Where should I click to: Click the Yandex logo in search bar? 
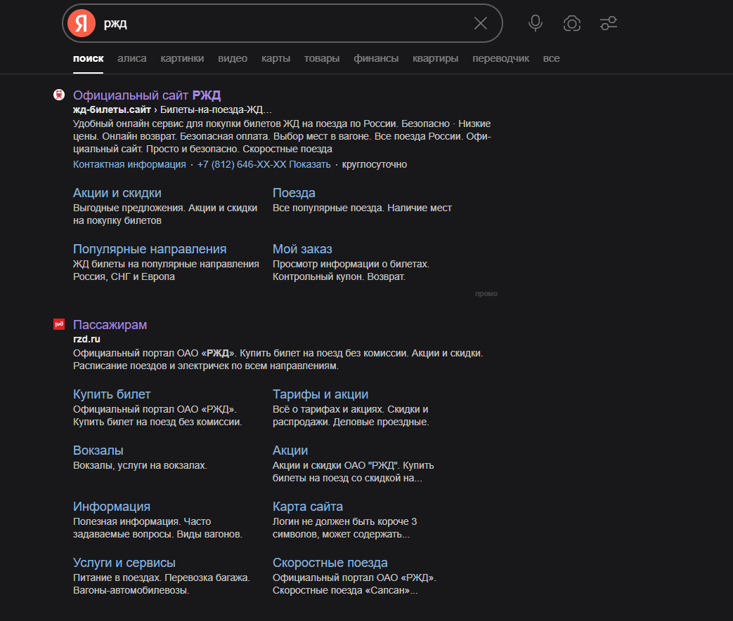(x=82, y=23)
